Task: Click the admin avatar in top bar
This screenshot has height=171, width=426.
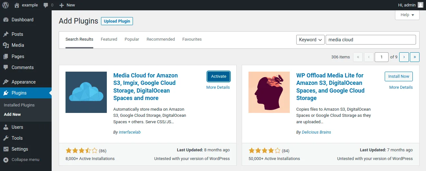Action: pyautogui.click(x=420, y=5)
